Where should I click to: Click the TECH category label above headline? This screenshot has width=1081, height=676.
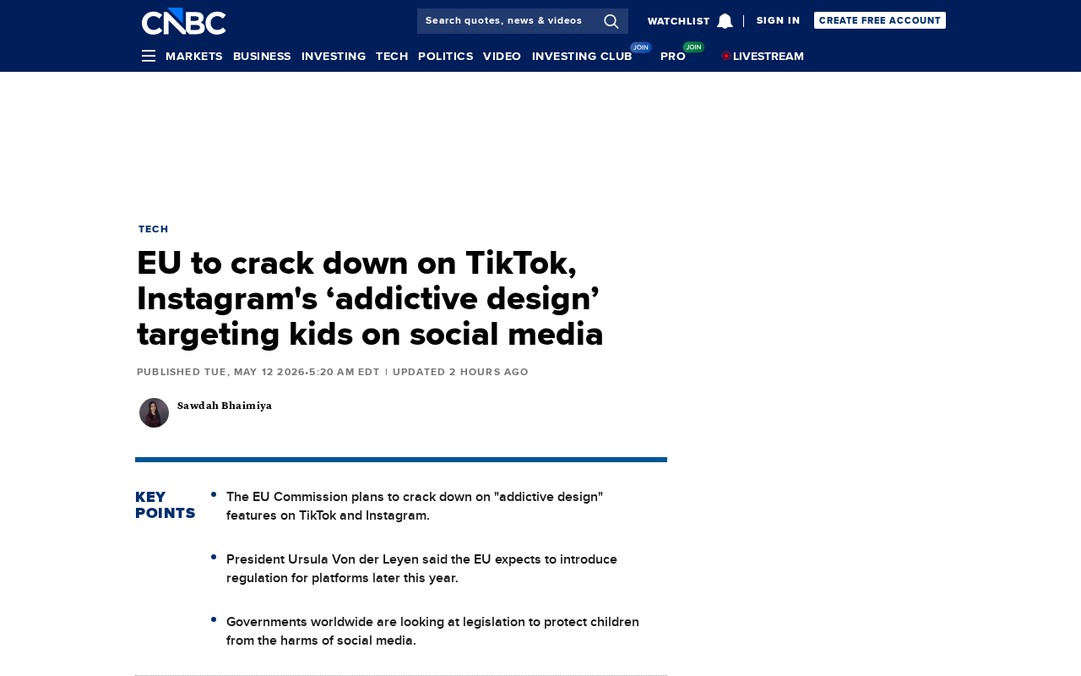[x=154, y=229]
